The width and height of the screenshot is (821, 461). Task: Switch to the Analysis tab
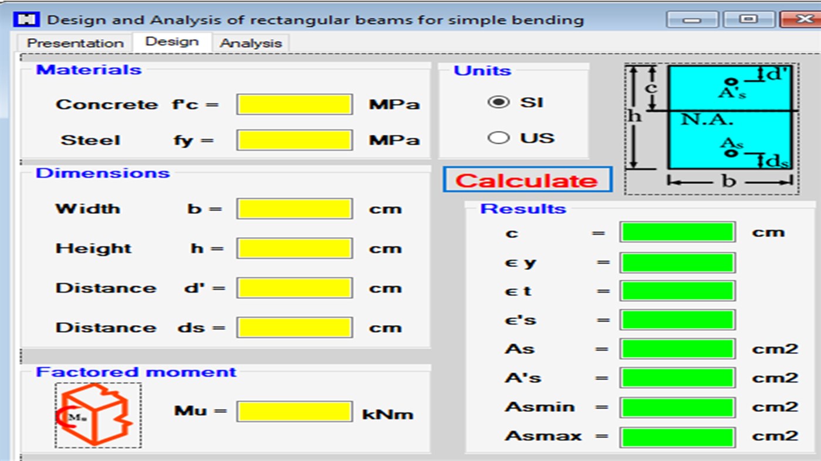251,42
